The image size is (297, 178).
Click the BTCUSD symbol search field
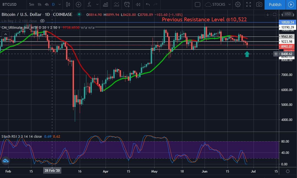click(x=10, y=4)
